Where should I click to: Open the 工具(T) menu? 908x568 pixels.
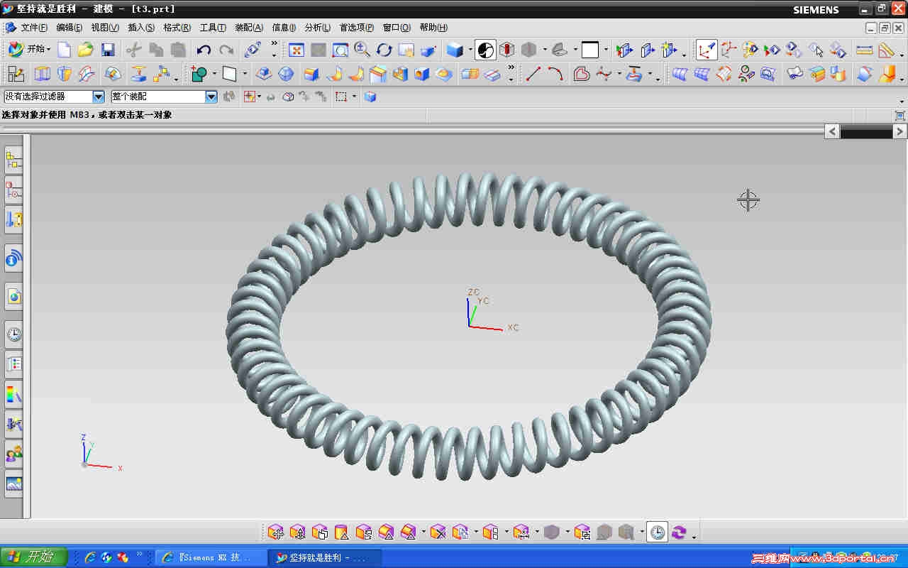[213, 28]
